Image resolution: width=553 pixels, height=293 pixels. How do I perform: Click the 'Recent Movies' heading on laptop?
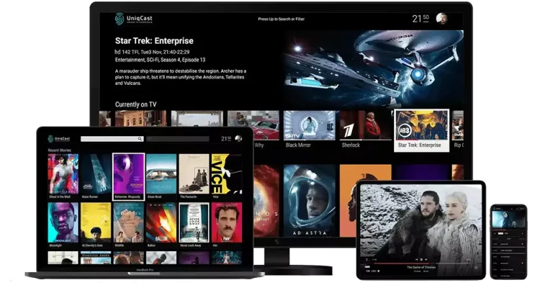pos(59,150)
